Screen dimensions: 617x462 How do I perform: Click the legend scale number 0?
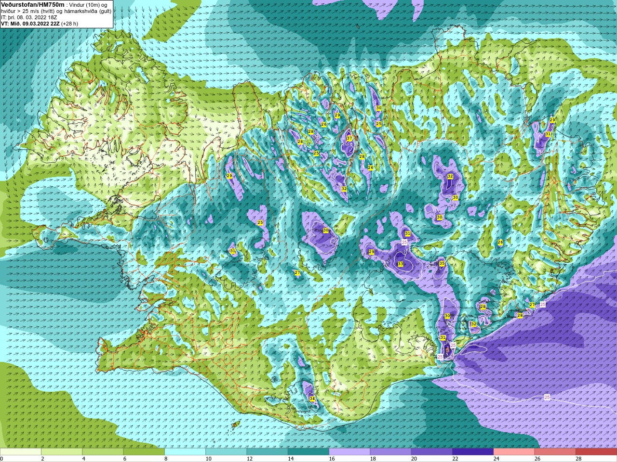click(2, 459)
